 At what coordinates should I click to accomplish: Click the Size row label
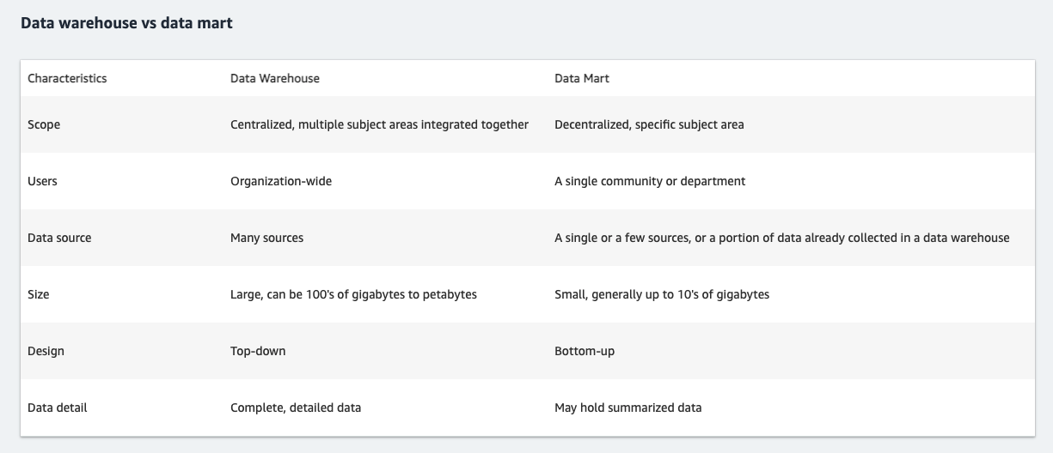coord(39,294)
